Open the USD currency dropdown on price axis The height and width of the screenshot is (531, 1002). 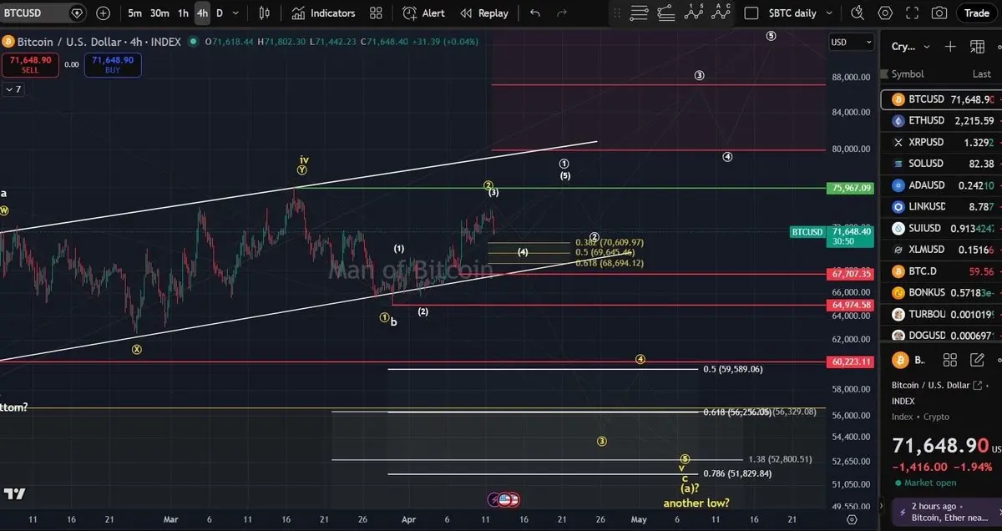(852, 43)
